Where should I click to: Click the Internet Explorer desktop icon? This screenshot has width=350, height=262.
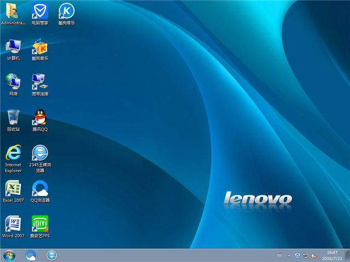(x=13, y=153)
